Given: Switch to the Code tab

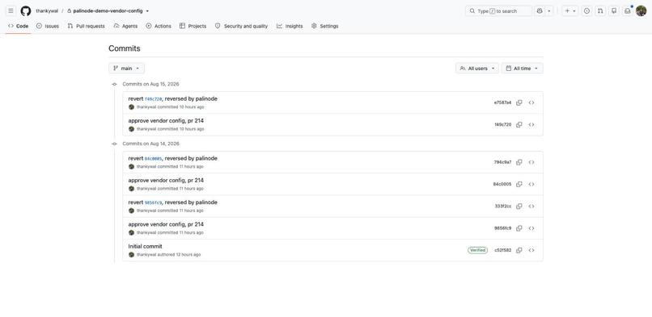Looking at the screenshot, I should [x=19, y=26].
